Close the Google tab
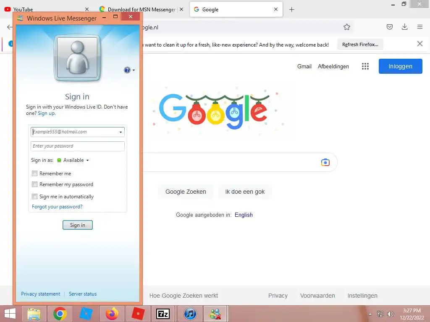Screen dimensions: 430x322 coord(276,9)
